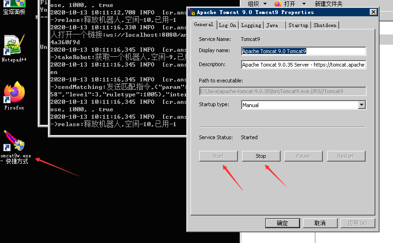The image size is (393, 243).
Task: Expand the arrow beside 打开
Action: [x=304, y=4]
